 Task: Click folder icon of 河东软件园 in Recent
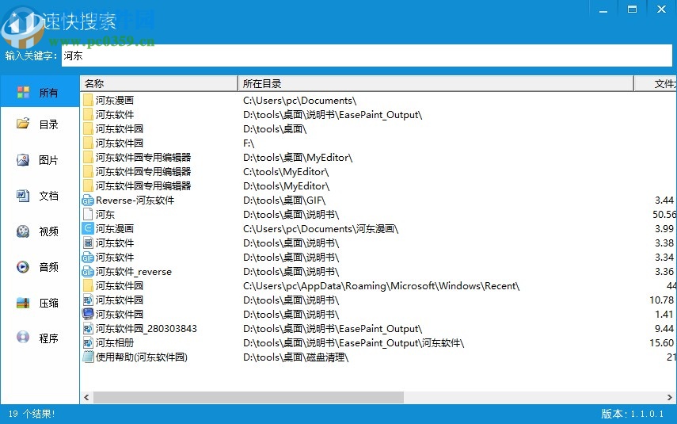click(x=88, y=285)
